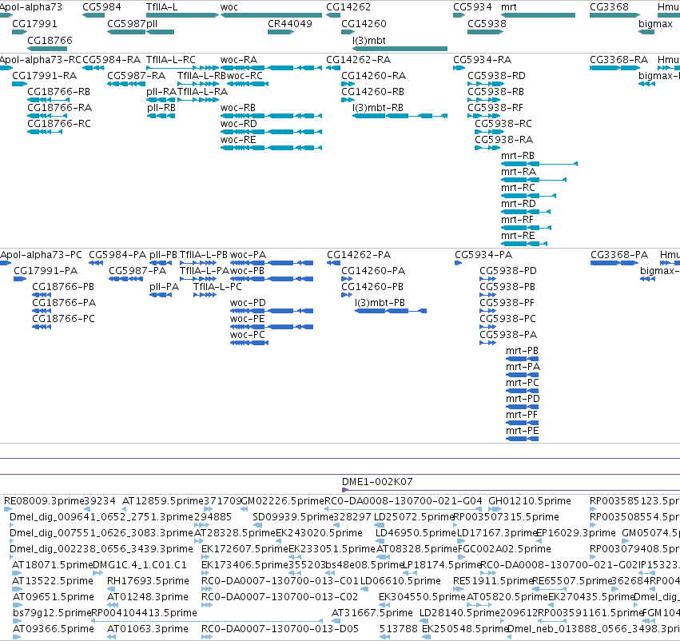Select the CG18766-PB protein label
This screenshot has width=680, height=641.
tap(63, 287)
